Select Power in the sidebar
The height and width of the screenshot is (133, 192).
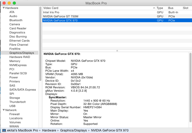[x=14, y=77]
